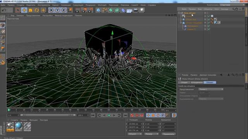The width and height of the screenshot is (248, 139).
Task: Toggle the last object's green checkmark
Action: [208, 29]
